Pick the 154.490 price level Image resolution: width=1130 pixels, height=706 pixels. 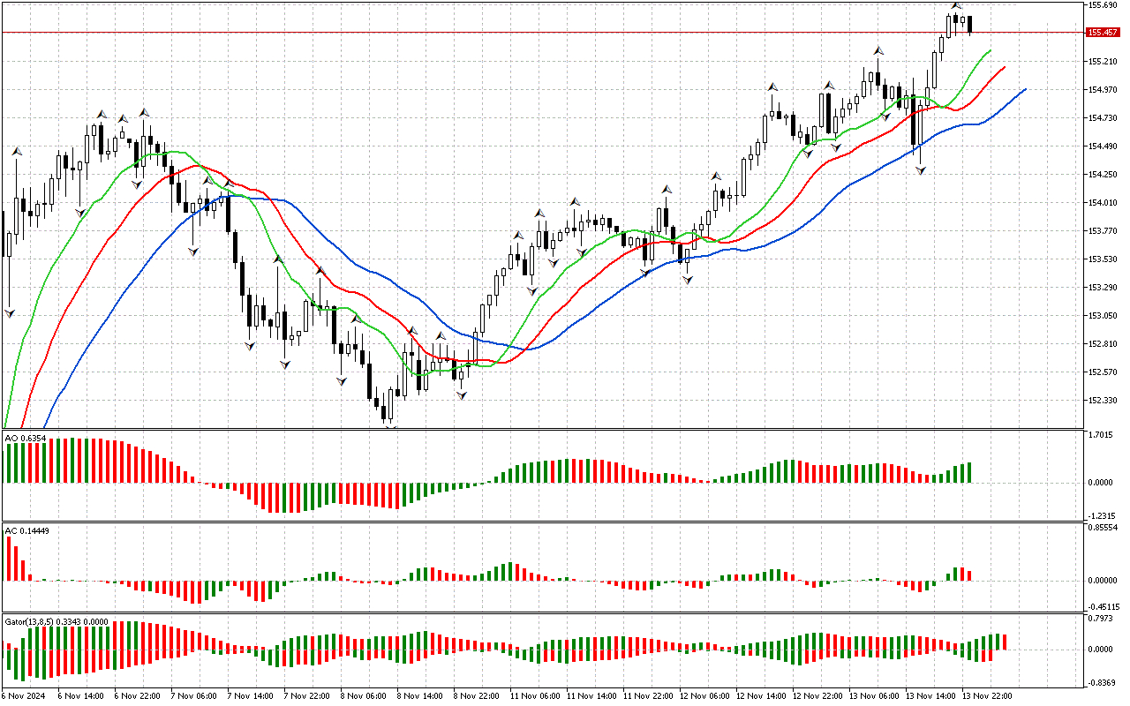[x=1102, y=146]
